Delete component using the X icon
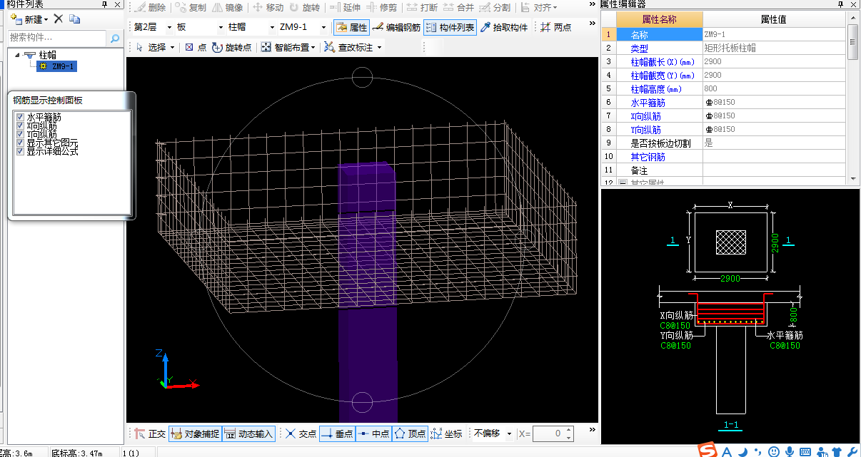This screenshot has width=861, height=457. 59,19
